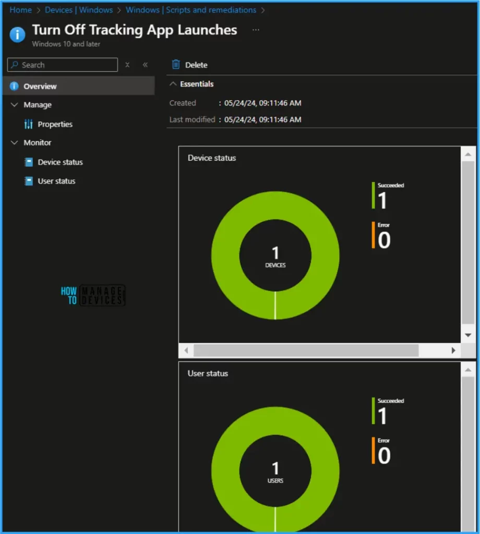Open Windows | Scripts and remediations breadcrumb
This screenshot has width=480, height=534.
click(191, 10)
